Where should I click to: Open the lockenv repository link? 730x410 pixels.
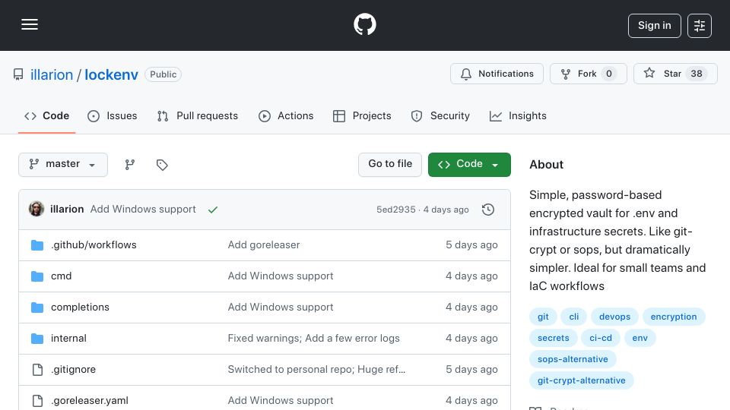(x=111, y=74)
